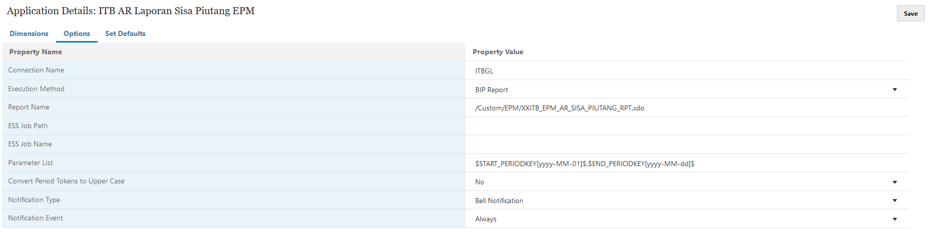Click the No value for Convert Period Tokens

(x=480, y=182)
